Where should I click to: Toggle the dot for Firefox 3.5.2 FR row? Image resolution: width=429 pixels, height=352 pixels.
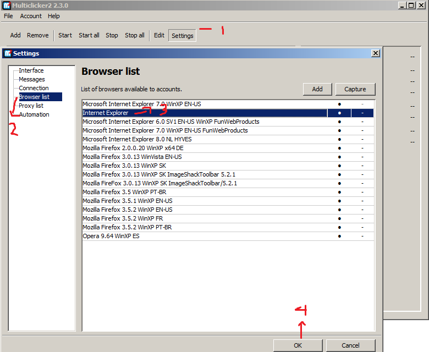coord(339,219)
